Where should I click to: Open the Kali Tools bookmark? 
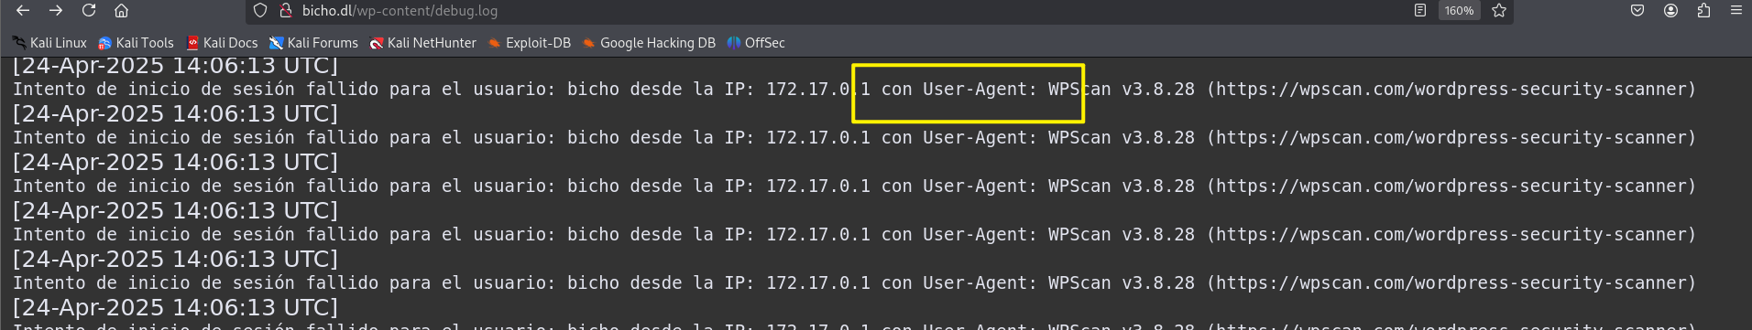click(136, 43)
